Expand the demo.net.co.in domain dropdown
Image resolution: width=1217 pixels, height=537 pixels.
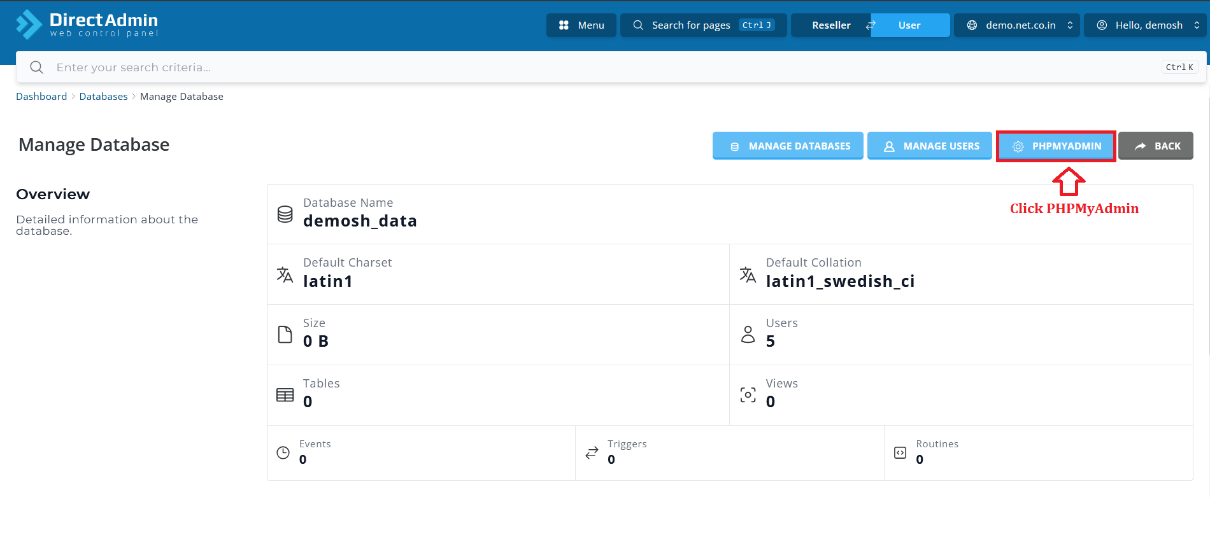(x=1017, y=25)
